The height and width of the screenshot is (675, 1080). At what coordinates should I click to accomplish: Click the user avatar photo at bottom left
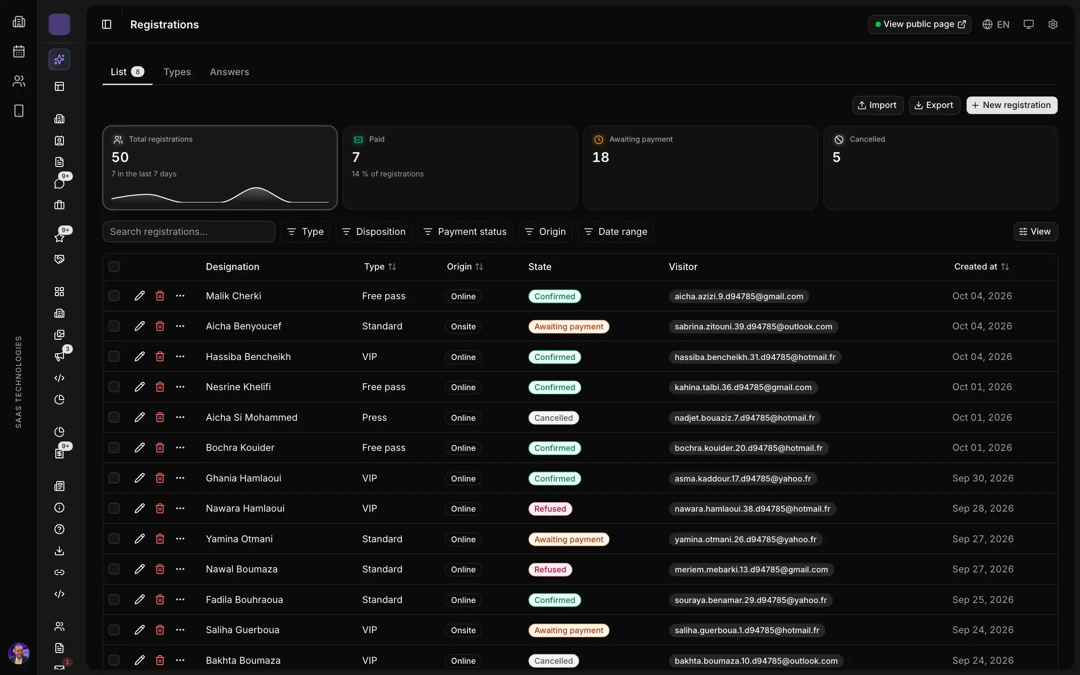click(x=19, y=653)
